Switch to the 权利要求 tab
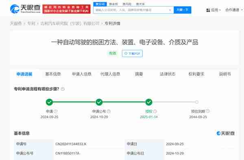This screenshot has width=244, height=160. (196, 74)
